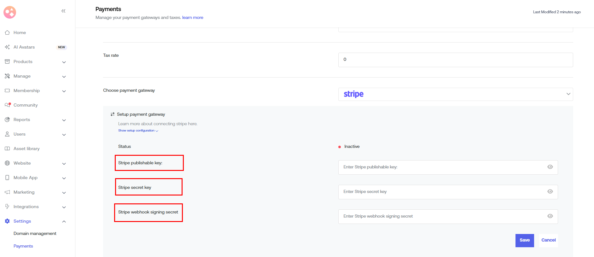The height and width of the screenshot is (257, 594).
Task: Click the Settings gear icon
Action: point(7,221)
